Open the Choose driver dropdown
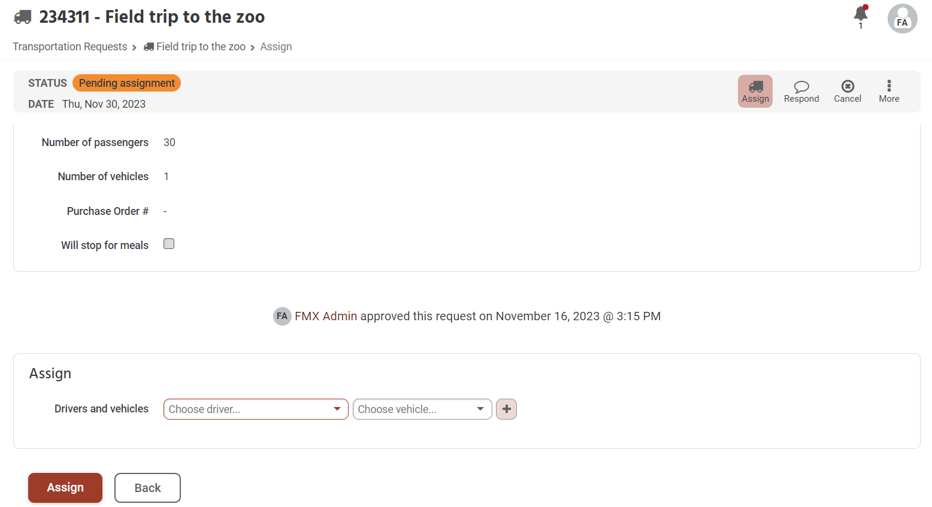This screenshot has height=507, width=932. 256,409
